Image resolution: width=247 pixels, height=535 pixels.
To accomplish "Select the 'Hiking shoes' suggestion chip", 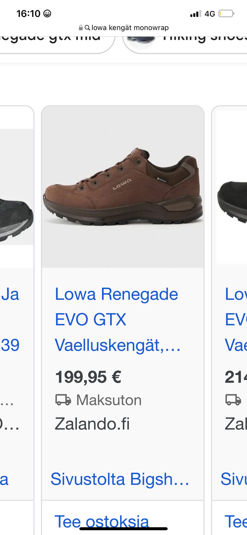I will click(x=185, y=44).
